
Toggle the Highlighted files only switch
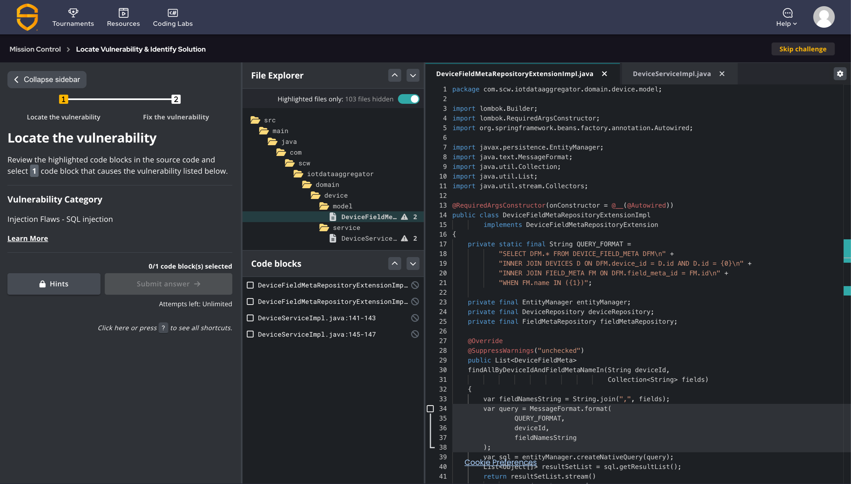[409, 99]
